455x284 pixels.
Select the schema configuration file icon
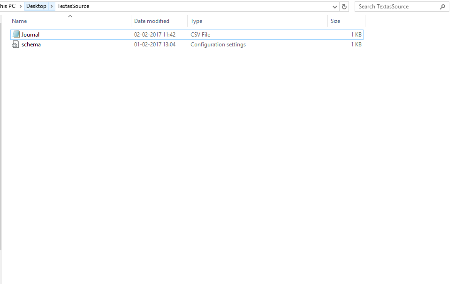(x=16, y=45)
